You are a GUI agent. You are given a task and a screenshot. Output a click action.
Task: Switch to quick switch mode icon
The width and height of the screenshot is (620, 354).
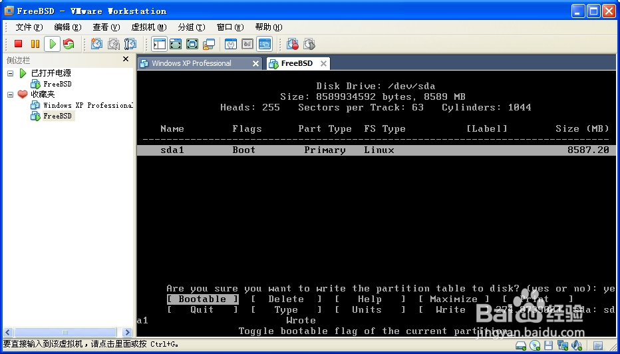click(176, 44)
